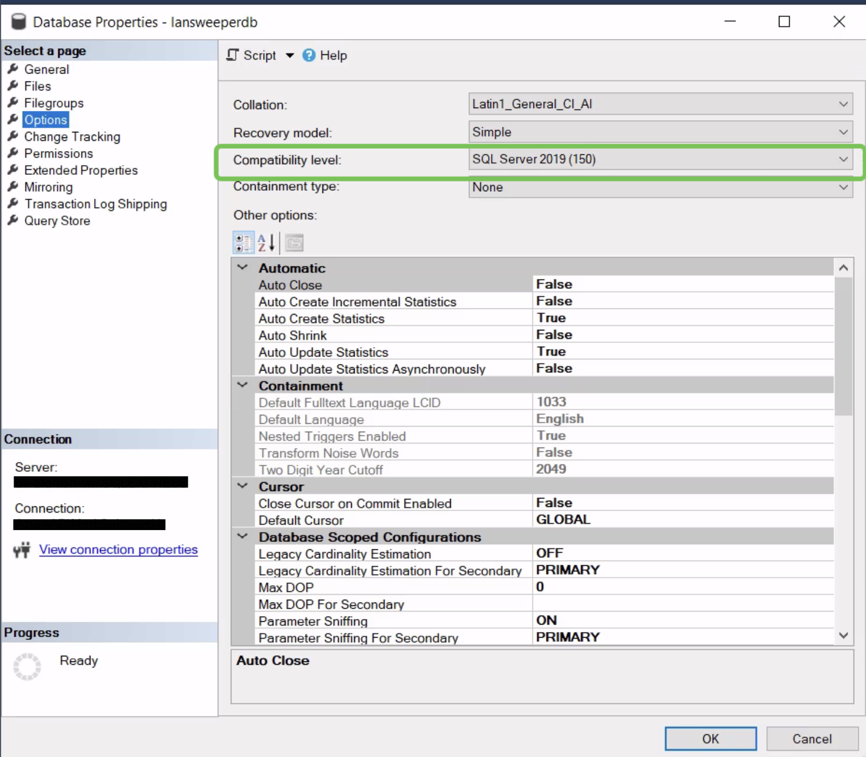
Task: Click wrench icon next to Query Store
Action: point(13,220)
